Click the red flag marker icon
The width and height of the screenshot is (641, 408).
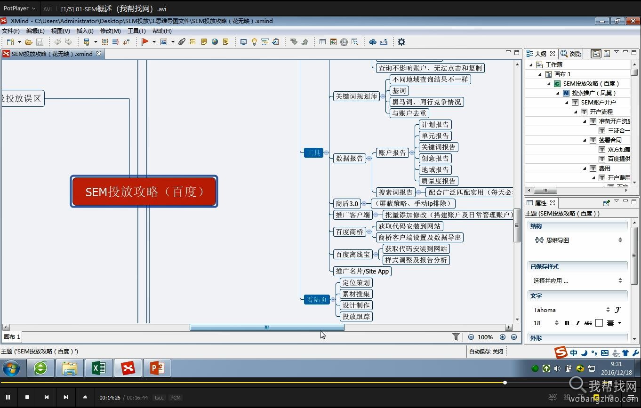(x=145, y=42)
